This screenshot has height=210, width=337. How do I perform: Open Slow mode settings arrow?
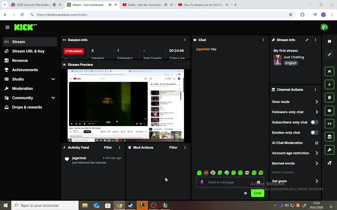317,102
